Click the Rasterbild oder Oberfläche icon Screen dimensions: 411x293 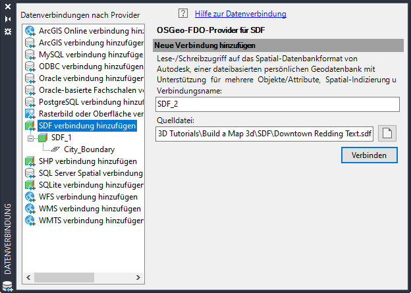pyautogui.click(x=30, y=114)
